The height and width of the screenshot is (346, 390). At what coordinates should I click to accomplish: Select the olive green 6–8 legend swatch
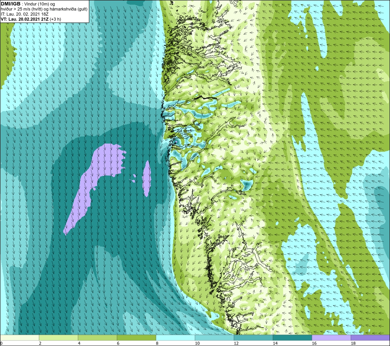pos(136,337)
